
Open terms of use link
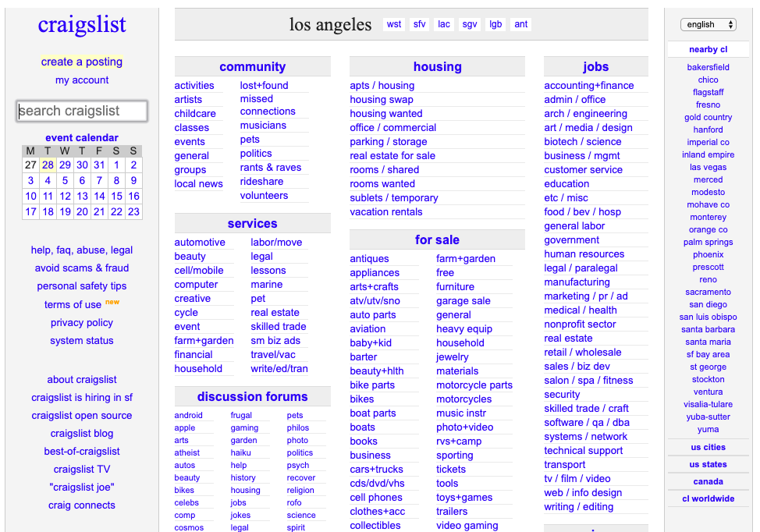pyautogui.click(x=73, y=304)
